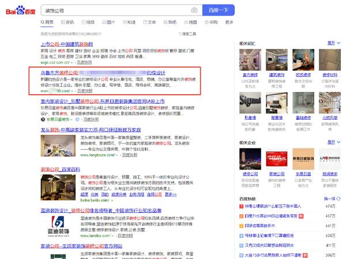This screenshot has width=346, height=259.
Task: Click the Baidu logo
Action: (21, 10)
